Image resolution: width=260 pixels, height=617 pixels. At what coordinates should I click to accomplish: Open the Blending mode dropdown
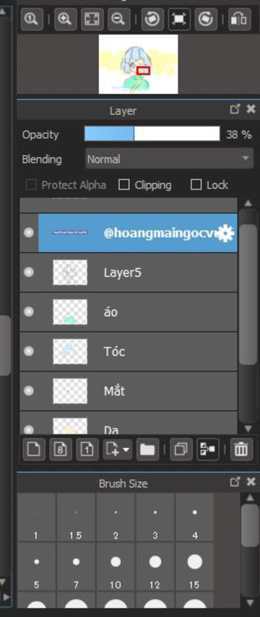pos(169,159)
